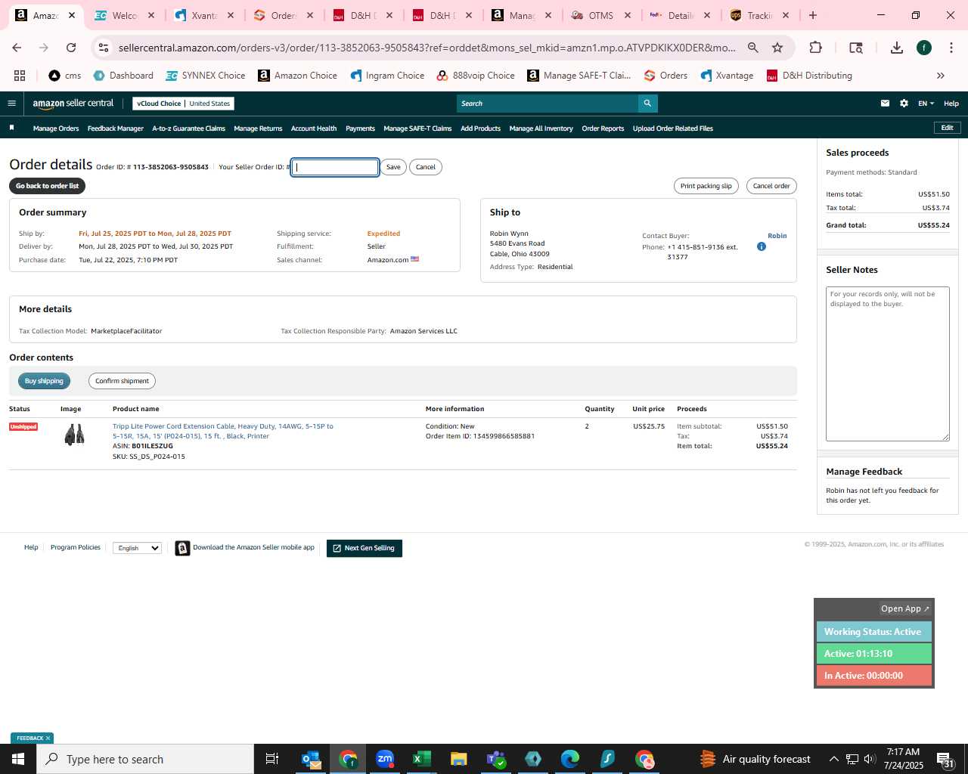
Task: Switch to the Xvantage browser tab
Action: click(x=204, y=15)
